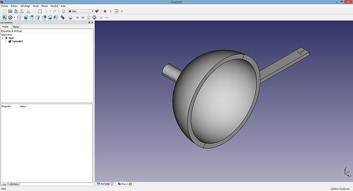Open the Macro menu
353x191 pixels.
coord(45,6)
